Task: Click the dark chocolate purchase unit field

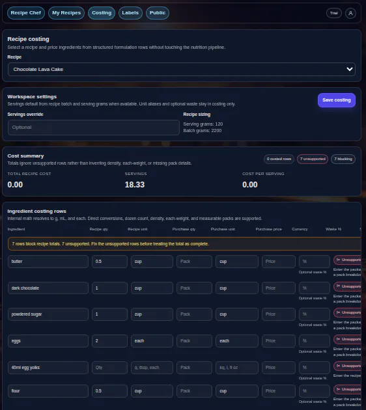Action: (237, 288)
